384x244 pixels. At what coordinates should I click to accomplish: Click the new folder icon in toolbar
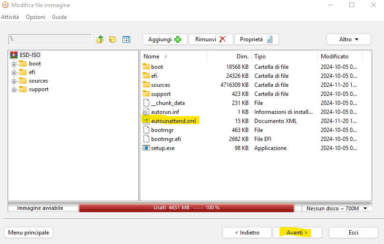pyautogui.click(x=113, y=39)
